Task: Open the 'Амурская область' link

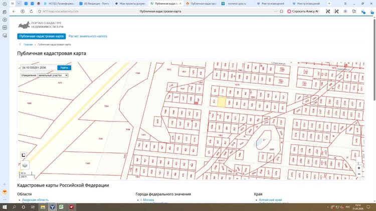Action: (35, 200)
